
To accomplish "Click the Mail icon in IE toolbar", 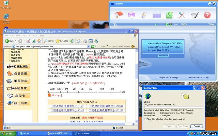I will [79, 41].
